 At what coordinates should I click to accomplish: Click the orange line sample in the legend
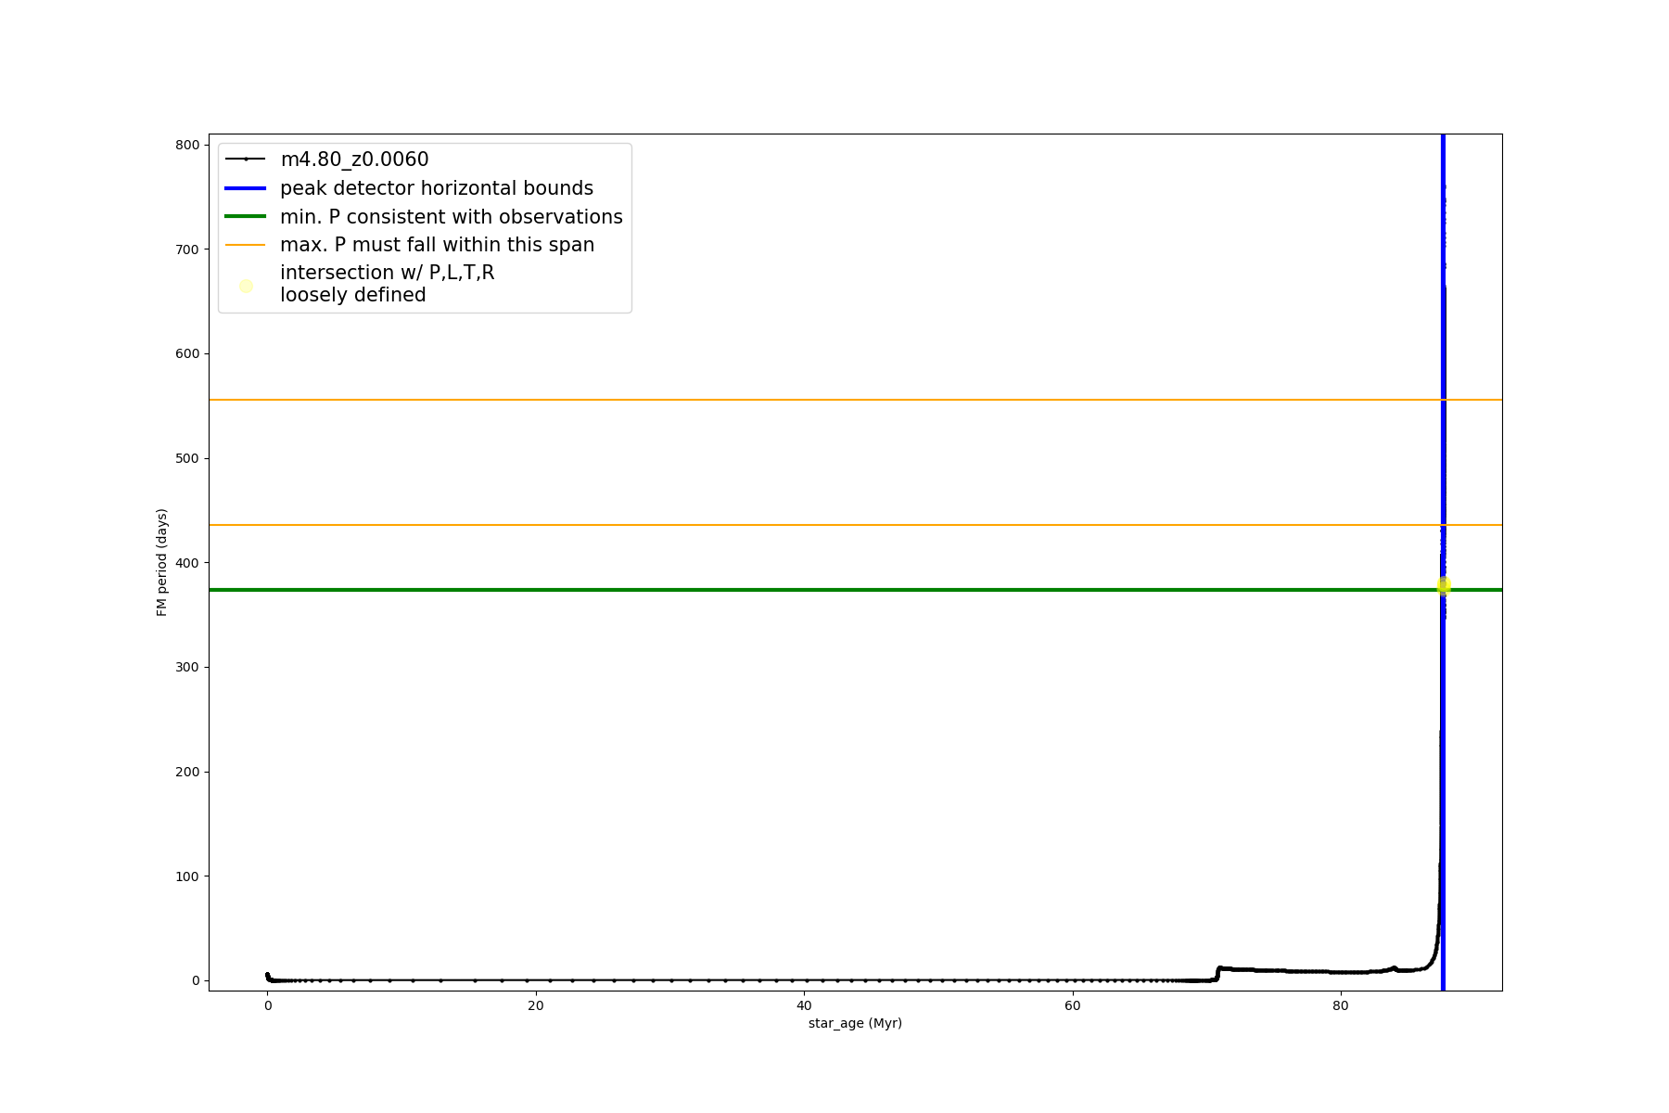[x=246, y=245]
